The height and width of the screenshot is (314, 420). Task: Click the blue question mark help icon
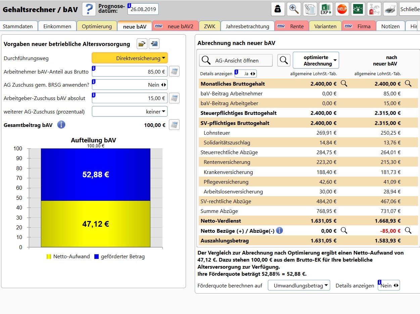(x=89, y=9)
